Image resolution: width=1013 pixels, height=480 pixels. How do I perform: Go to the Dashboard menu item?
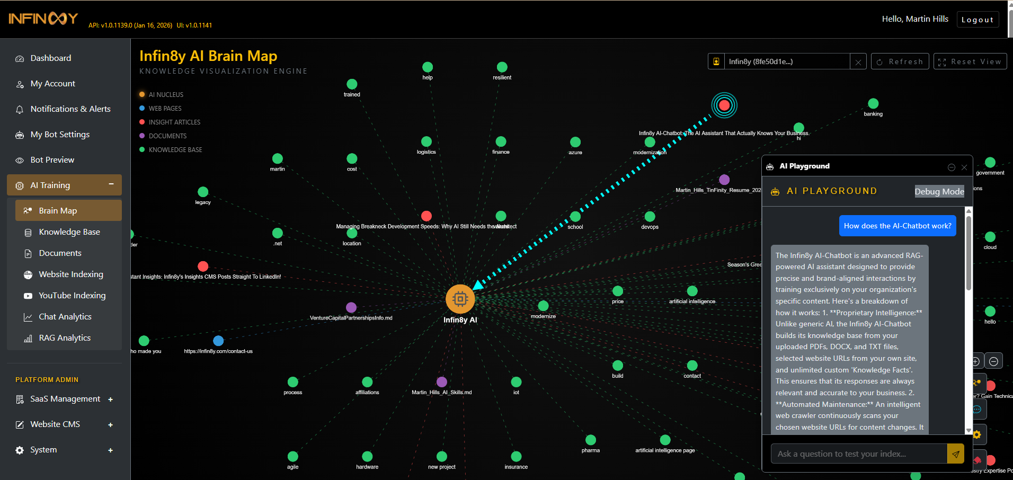pyautogui.click(x=50, y=58)
